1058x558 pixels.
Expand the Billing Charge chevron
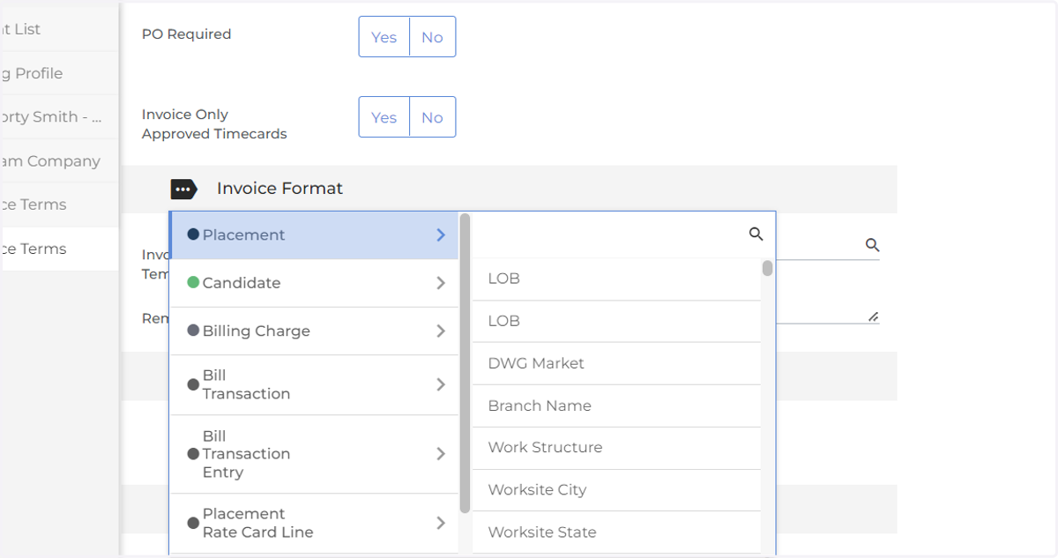(441, 331)
